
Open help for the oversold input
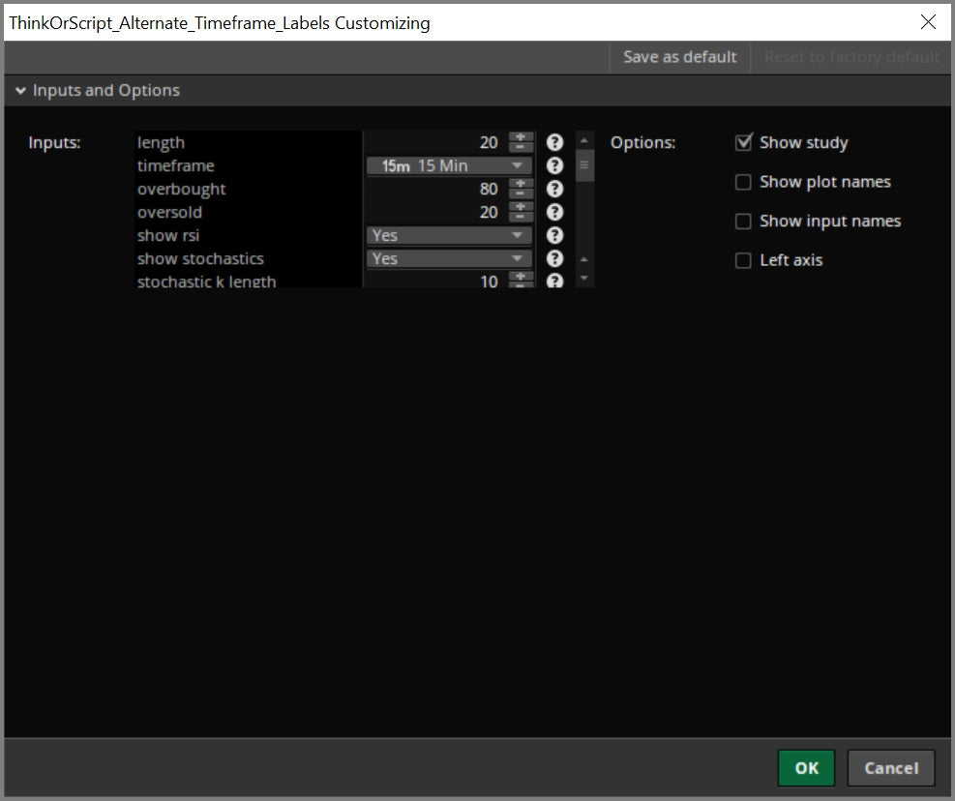click(x=554, y=212)
